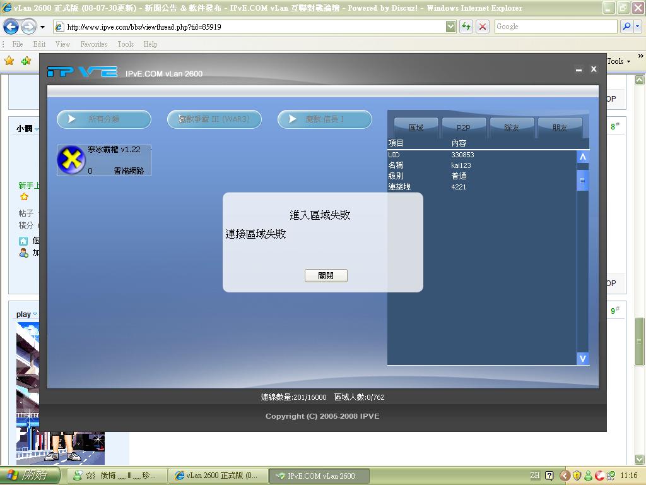Open the View menu
This screenshot has width=646, height=485.
(62, 44)
